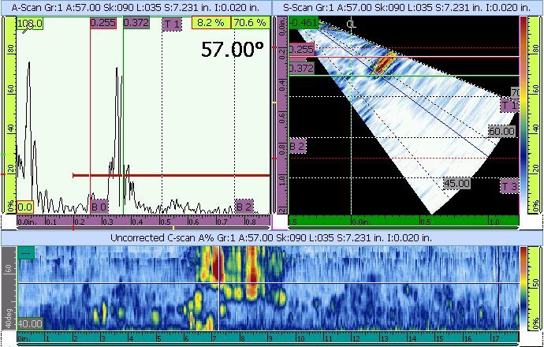This screenshot has width=544, height=347.
Task: Click the B 2 marker label in A-Scan
Action: click(x=244, y=207)
